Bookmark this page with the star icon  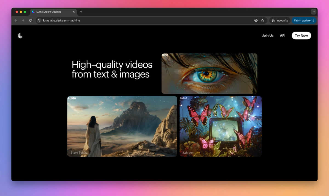263,21
